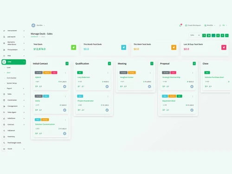
Task: Click the last green toolbar button in header
Action: 227,35
